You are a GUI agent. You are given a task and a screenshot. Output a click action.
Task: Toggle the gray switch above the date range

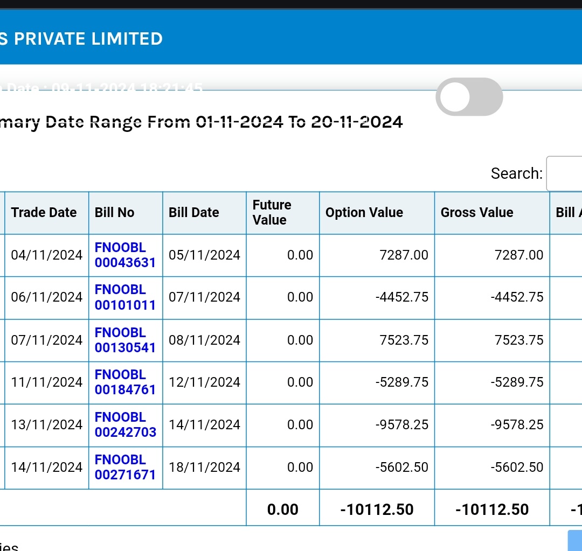point(469,97)
